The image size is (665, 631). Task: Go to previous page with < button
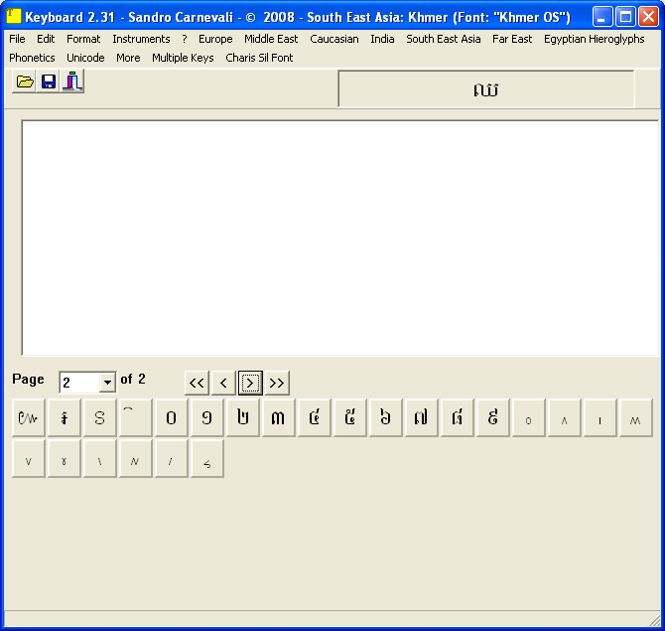tap(223, 383)
